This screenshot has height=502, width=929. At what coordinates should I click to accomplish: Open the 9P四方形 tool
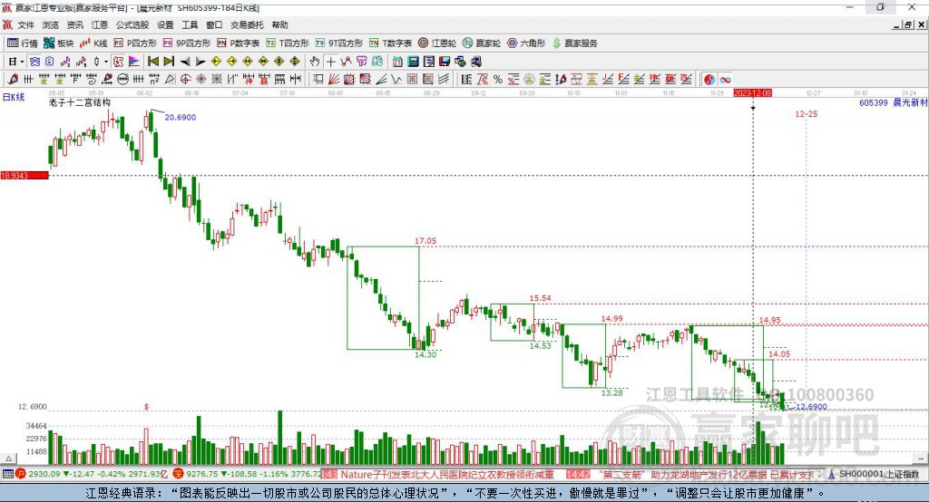click(x=187, y=43)
